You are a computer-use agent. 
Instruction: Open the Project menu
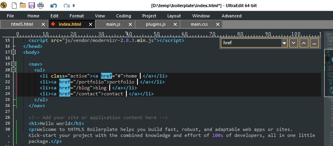149,16
